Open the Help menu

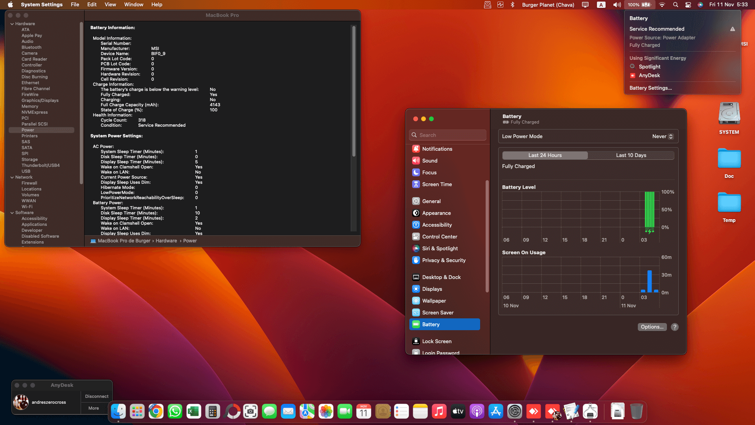[157, 5]
